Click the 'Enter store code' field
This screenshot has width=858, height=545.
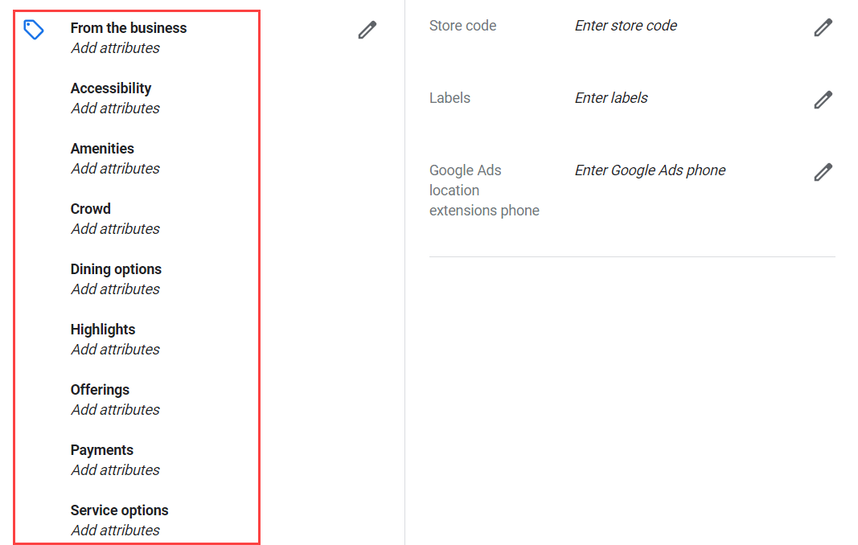pyautogui.click(x=626, y=26)
